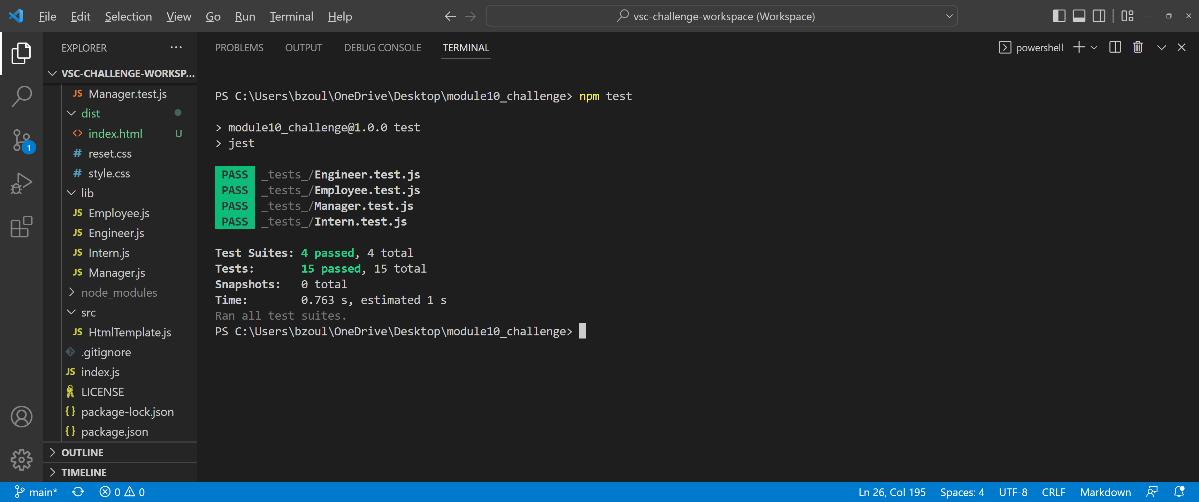Maximize panel size chevron
The image size is (1199, 502).
coord(1161,47)
